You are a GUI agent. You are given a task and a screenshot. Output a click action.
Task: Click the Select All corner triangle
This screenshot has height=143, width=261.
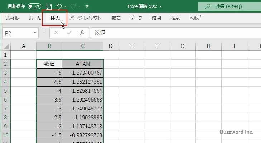(6, 46)
